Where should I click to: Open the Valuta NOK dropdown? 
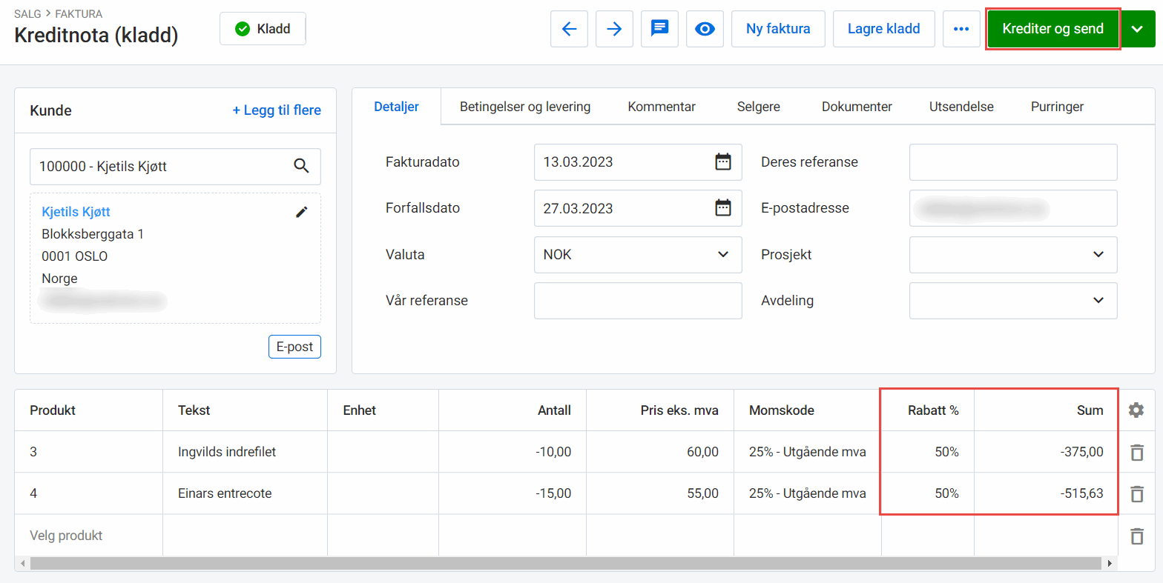click(638, 255)
